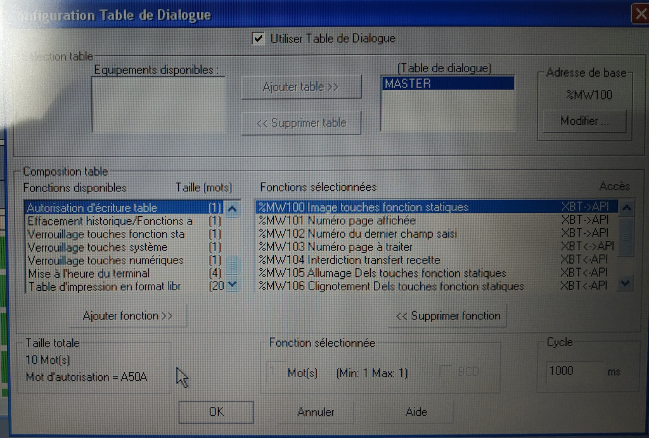The image size is (649, 438).
Task: Select Mise à l'heure du terminal function
Action: click(88, 273)
